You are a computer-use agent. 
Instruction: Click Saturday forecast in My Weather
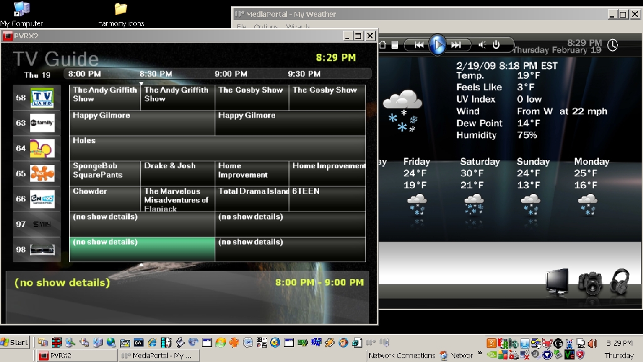[x=480, y=161]
